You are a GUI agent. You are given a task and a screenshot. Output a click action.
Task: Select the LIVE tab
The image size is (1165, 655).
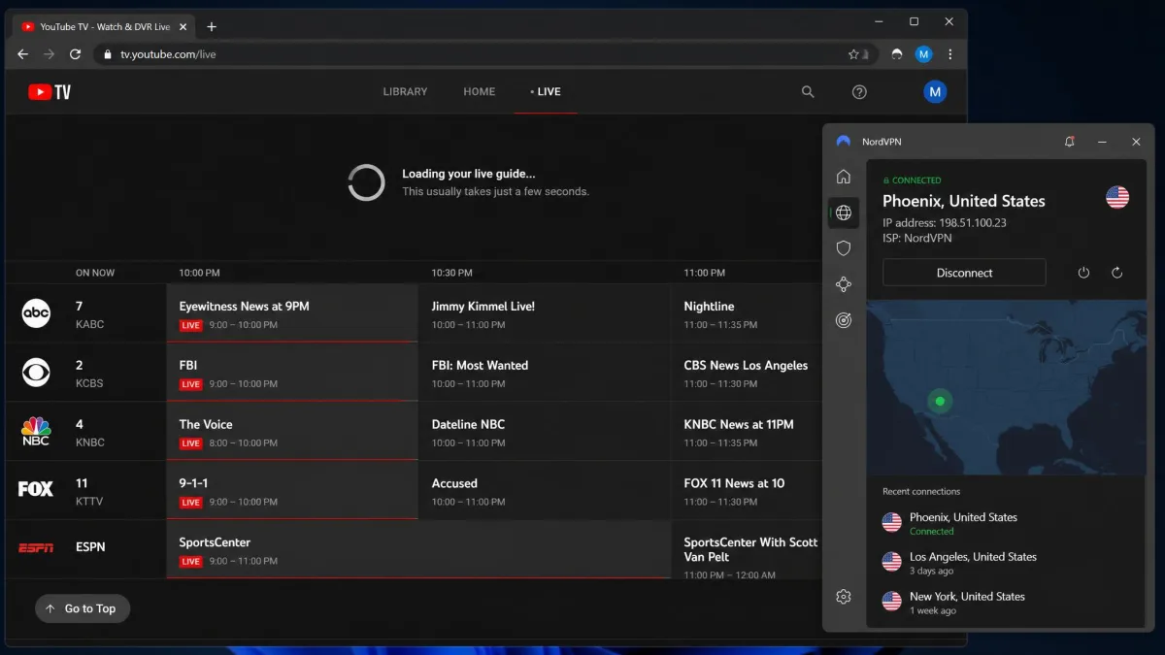coord(546,92)
